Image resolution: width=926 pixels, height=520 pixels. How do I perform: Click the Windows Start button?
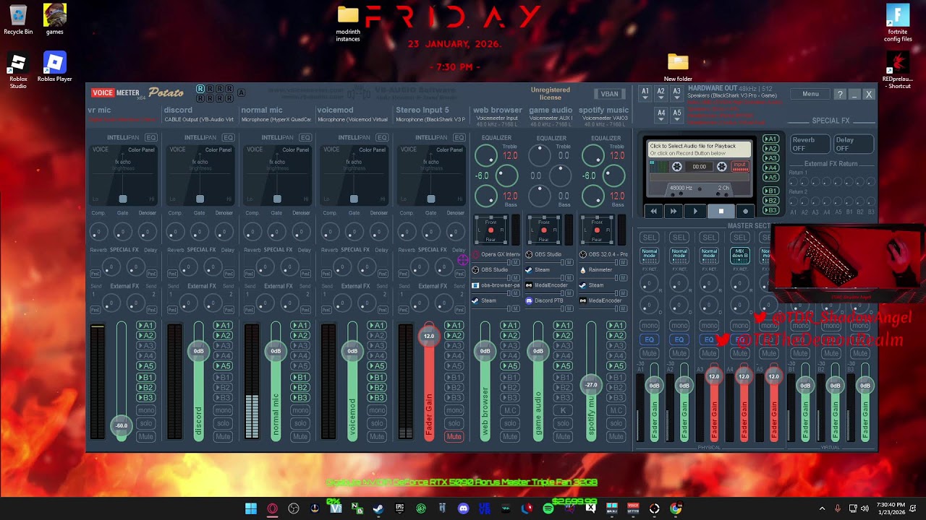point(251,508)
